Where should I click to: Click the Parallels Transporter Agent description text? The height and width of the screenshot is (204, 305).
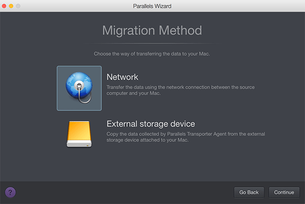(186, 137)
